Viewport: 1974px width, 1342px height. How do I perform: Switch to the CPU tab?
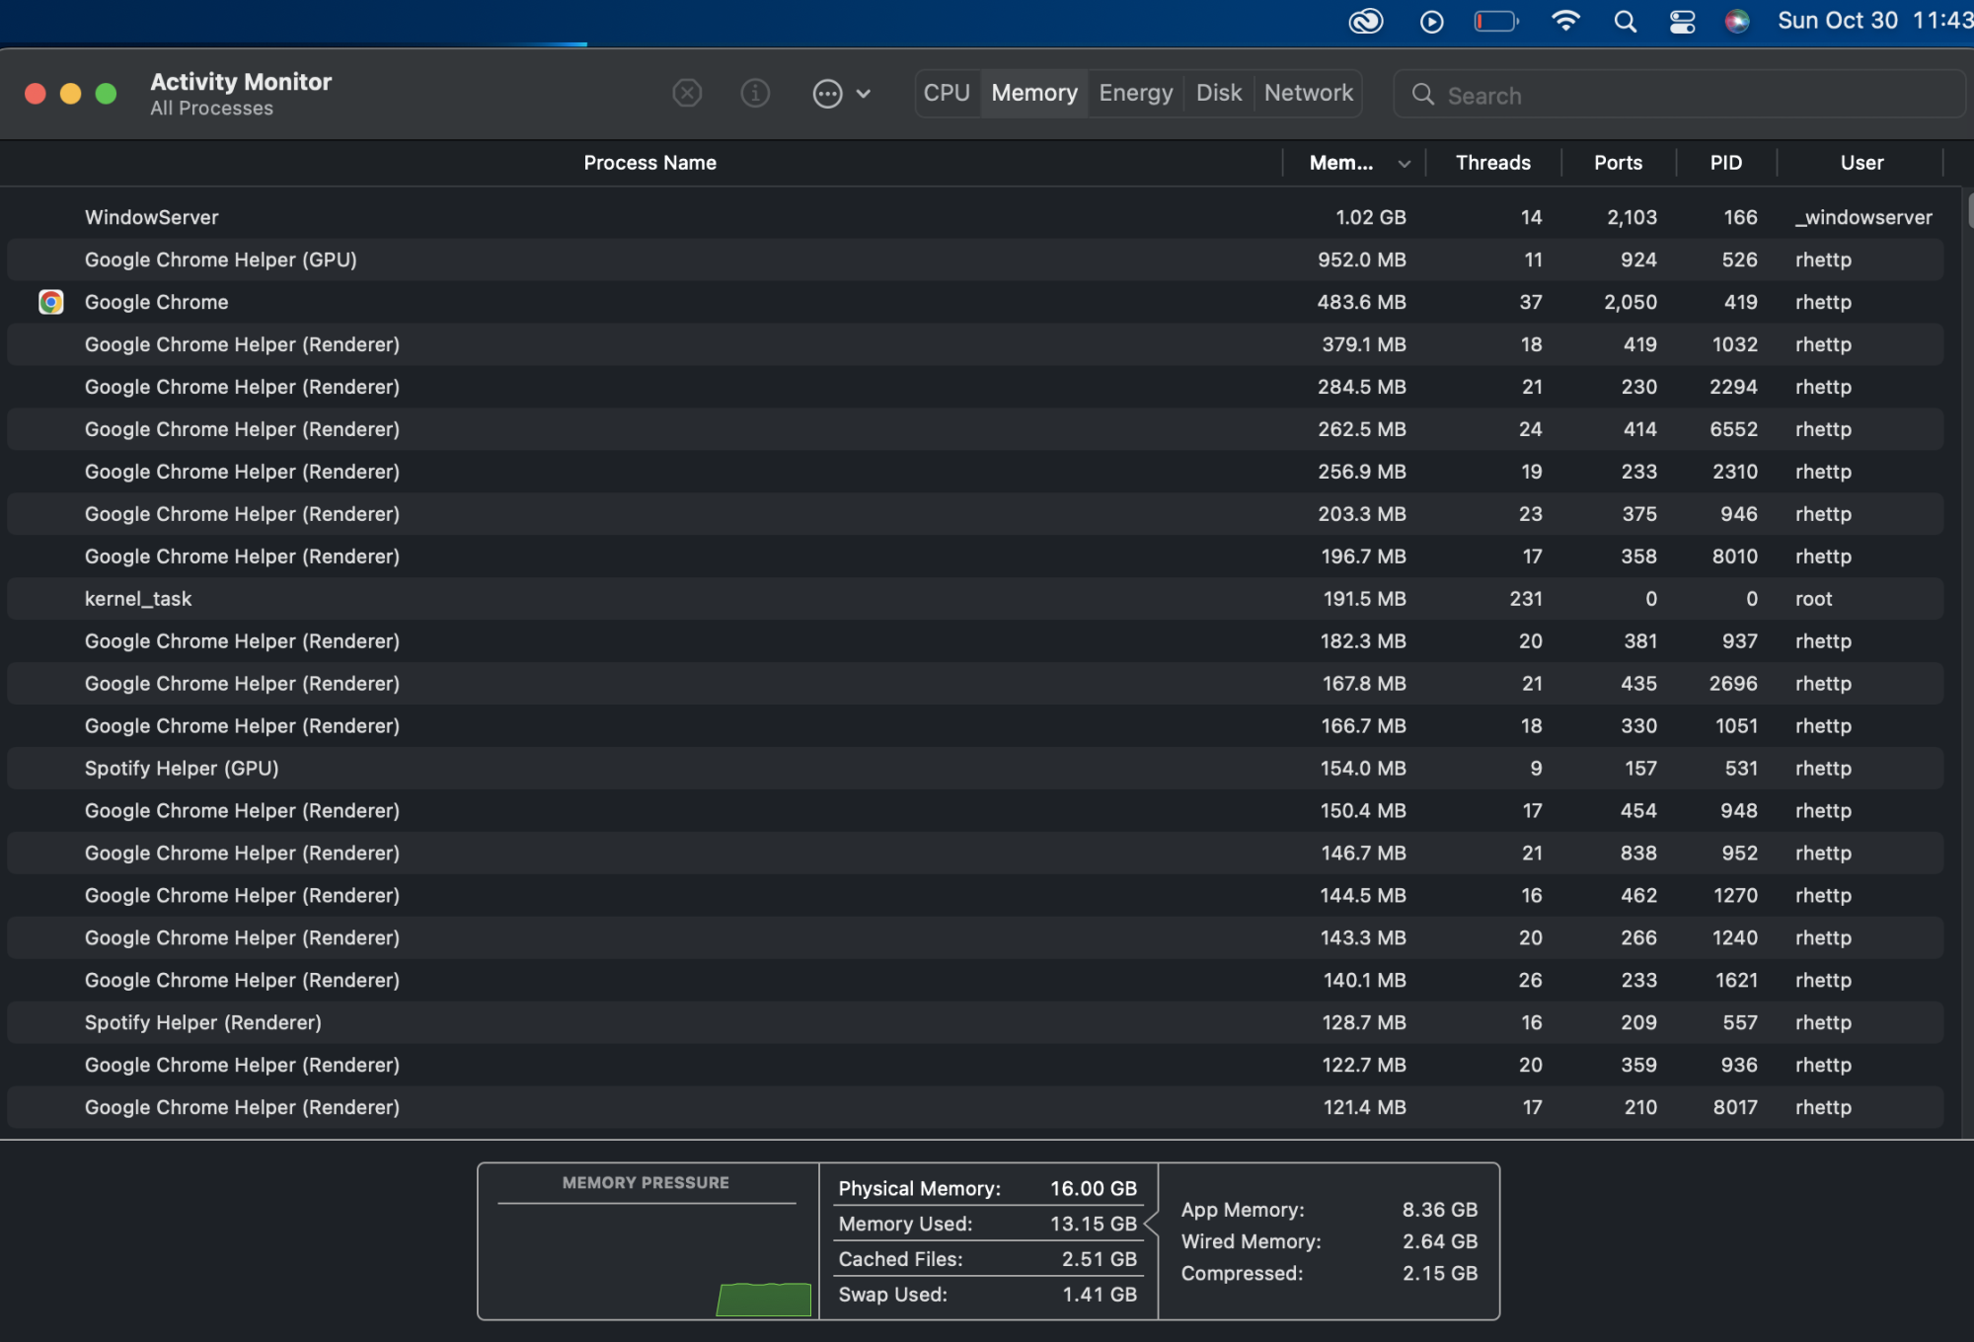pyautogui.click(x=947, y=93)
